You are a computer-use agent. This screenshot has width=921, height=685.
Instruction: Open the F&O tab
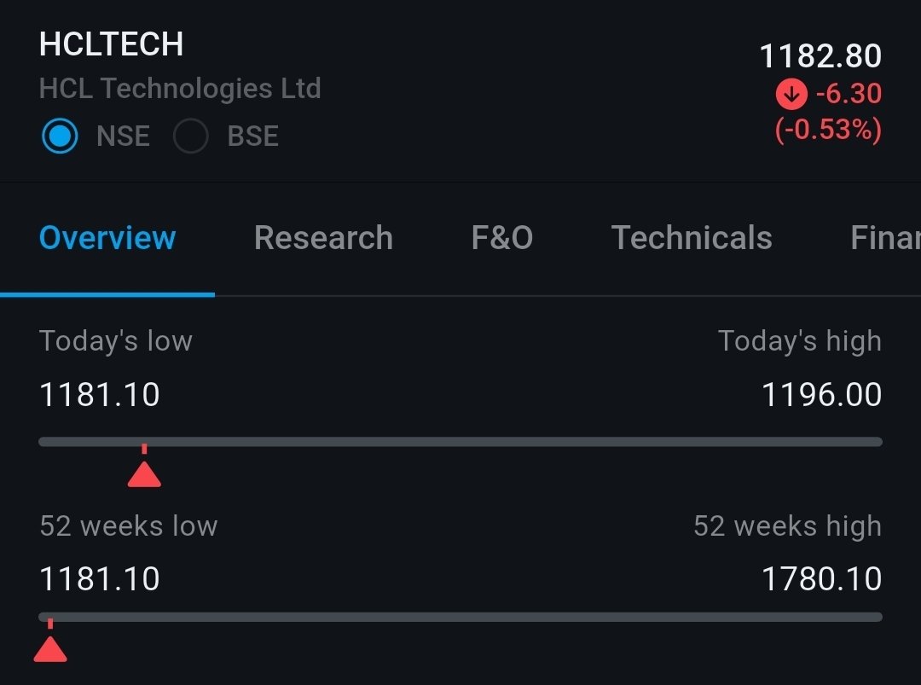point(502,238)
